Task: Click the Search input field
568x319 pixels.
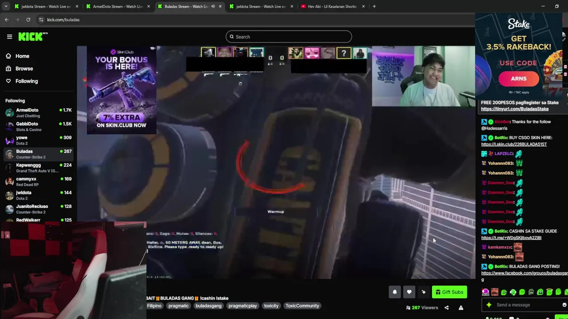Action: point(288,37)
